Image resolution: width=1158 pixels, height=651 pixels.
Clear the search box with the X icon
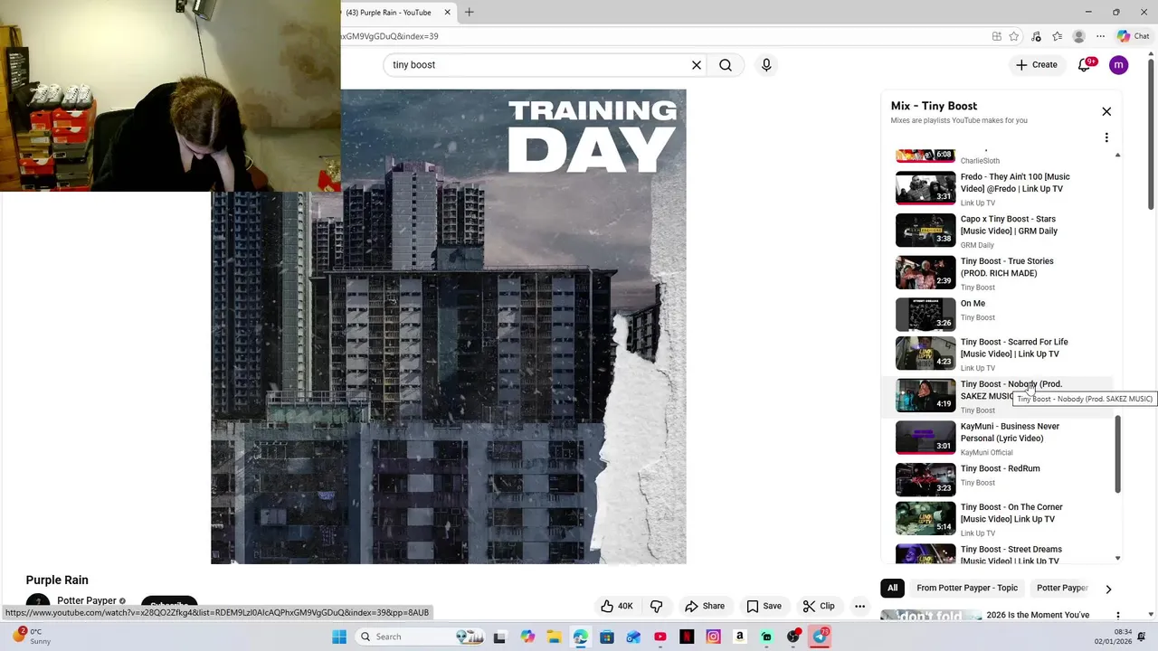click(697, 65)
